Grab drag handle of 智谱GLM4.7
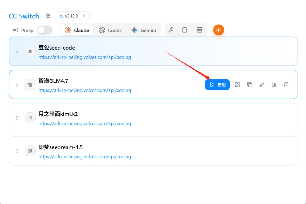This screenshot has width=306, height=204. point(17,85)
